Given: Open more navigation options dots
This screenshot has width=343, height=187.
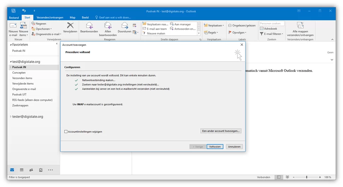Looking at the screenshot, I should tap(50, 170).
